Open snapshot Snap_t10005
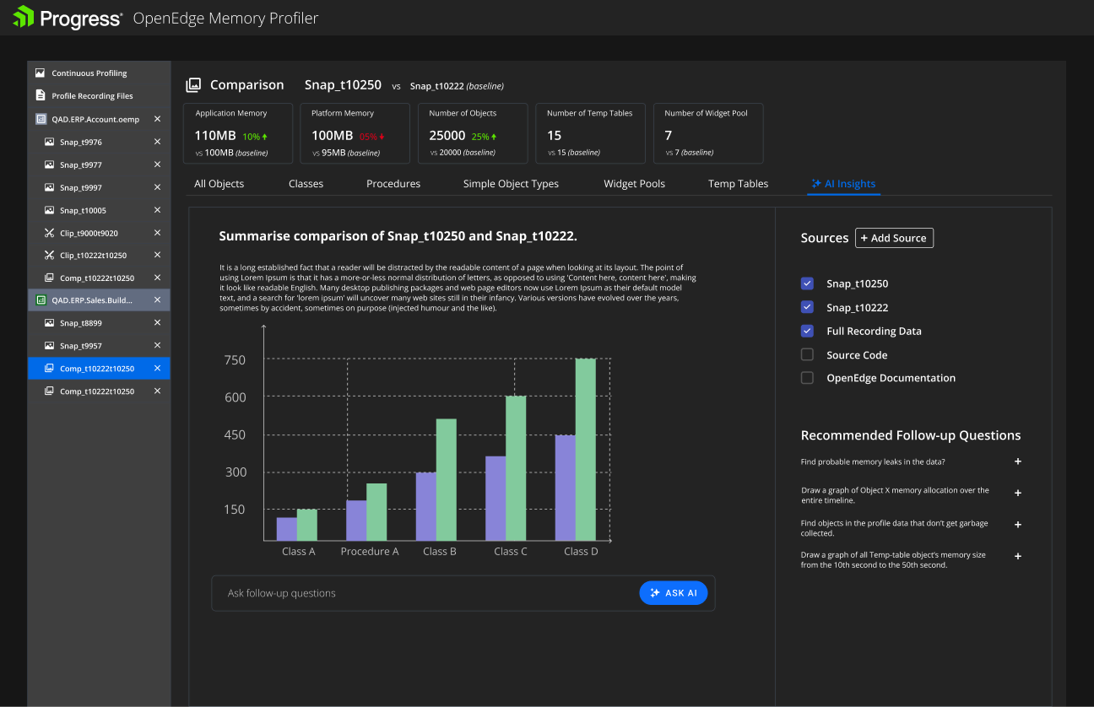Image resolution: width=1094 pixels, height=707 pixels. pyautogui.click(x=83, y=211)
